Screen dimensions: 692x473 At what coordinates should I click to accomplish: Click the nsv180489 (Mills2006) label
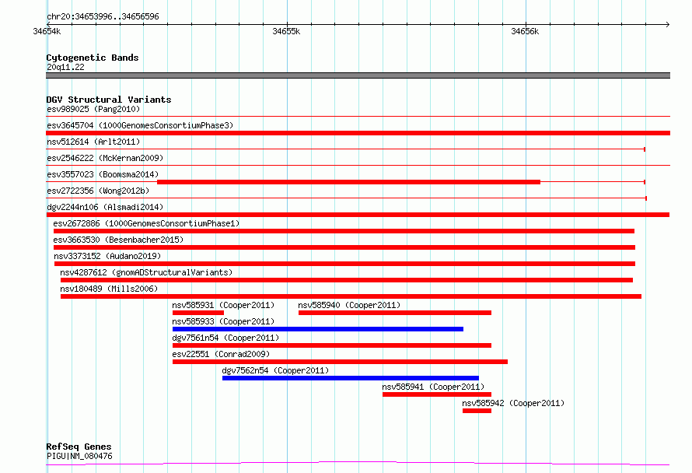pos(109,289)
